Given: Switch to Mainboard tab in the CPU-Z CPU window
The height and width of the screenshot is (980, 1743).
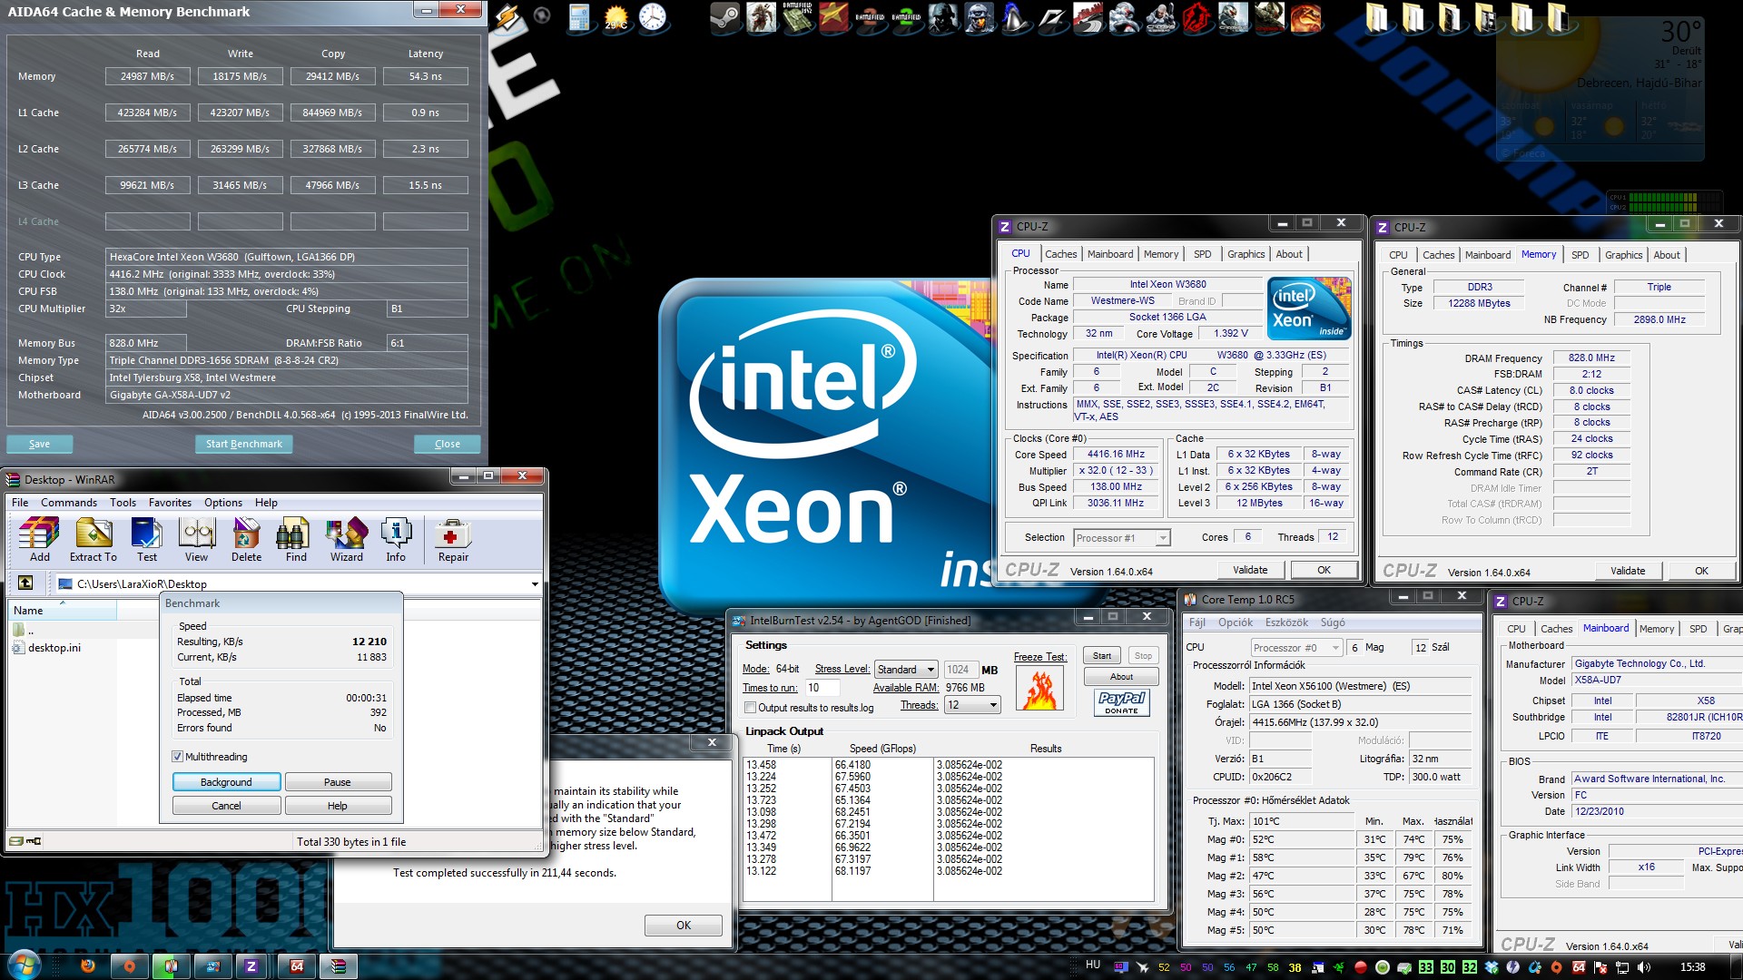Looking at the screenshot, I should point(1110,254).
